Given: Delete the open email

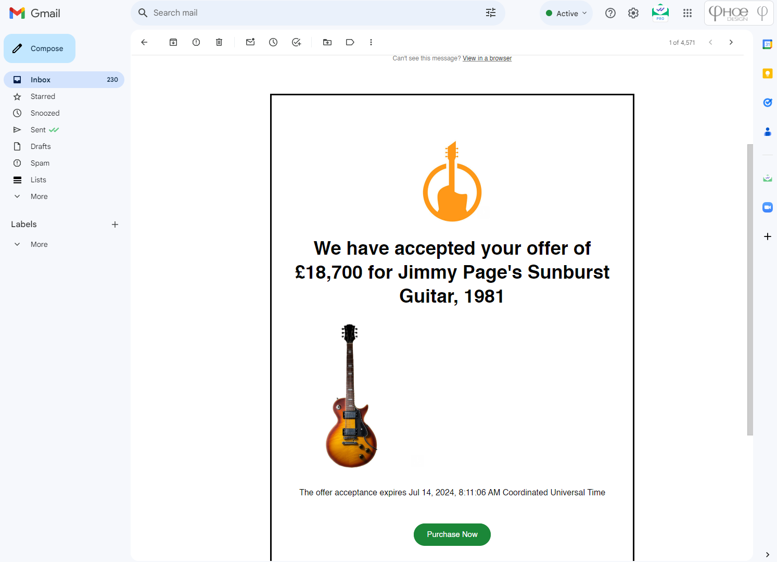Looking at the screenshot, I should [x=219, y=42].
